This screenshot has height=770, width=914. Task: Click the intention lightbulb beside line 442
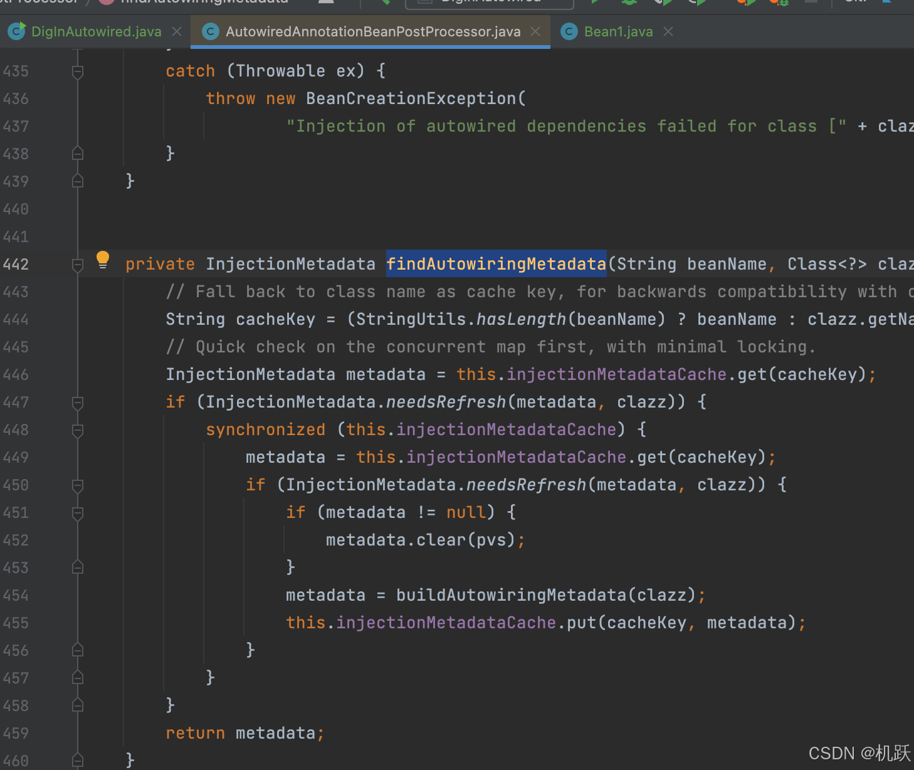point(102,259)
